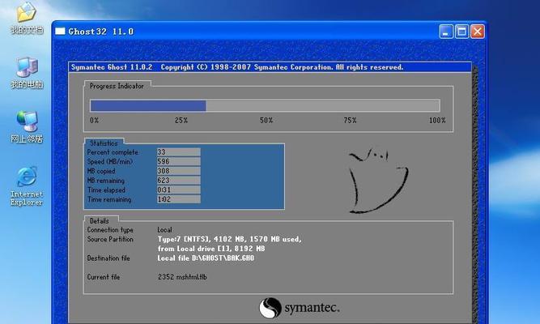
Task: Click the Progress Indicator group heading
Action: pyautogui.click(x=117, y=86)
